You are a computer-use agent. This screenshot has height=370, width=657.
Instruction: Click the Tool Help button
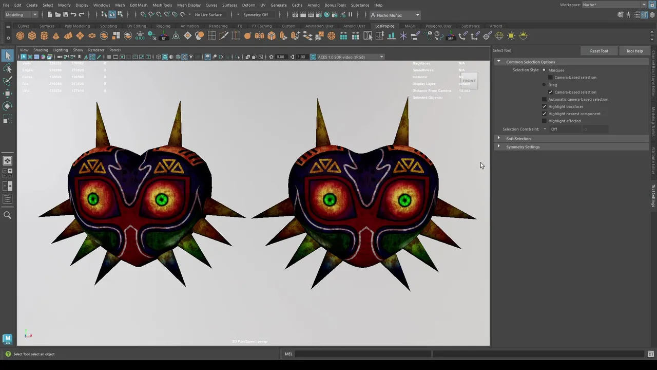point(634,51)
